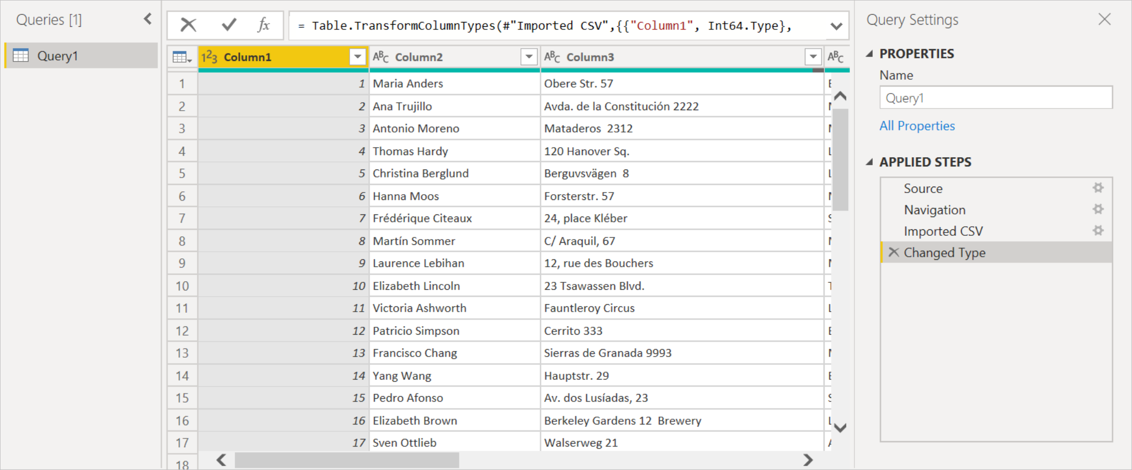
Task: Click the horizontal scroll left arrow
Action: 221,460
